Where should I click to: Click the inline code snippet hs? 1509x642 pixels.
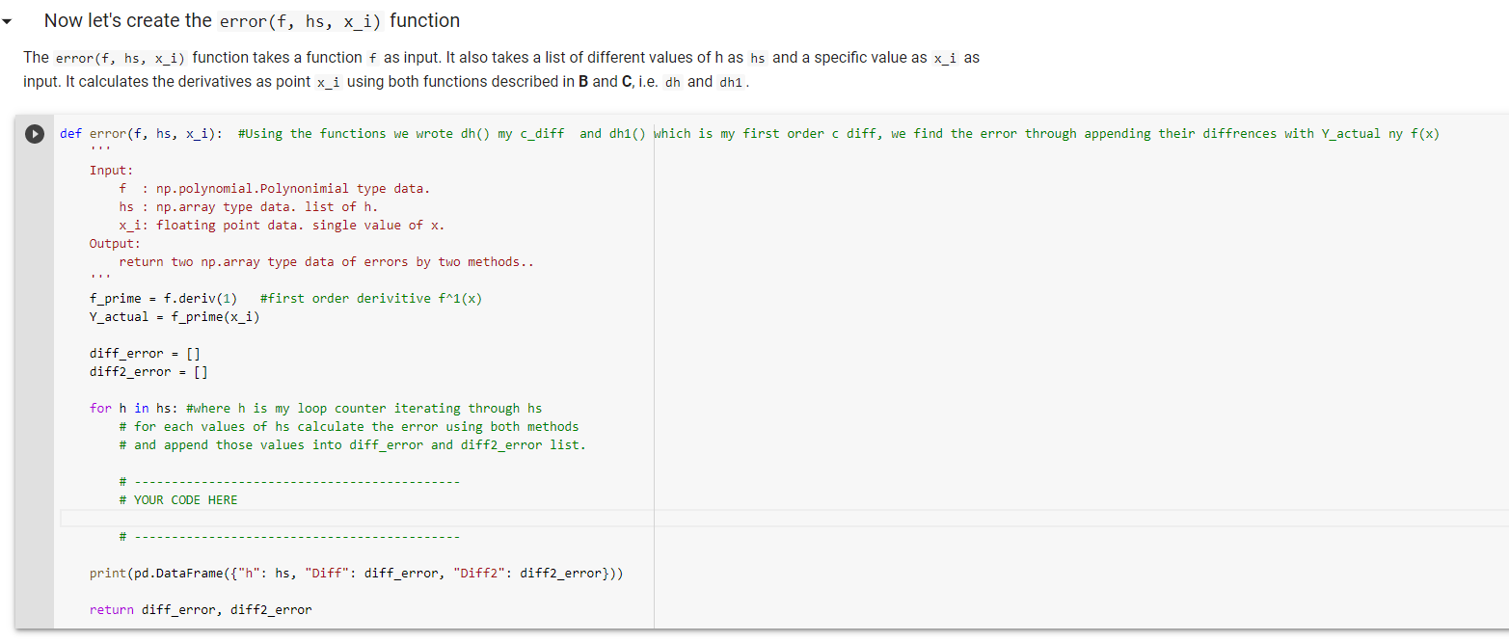pyautogui.click(x=756, y=58)
